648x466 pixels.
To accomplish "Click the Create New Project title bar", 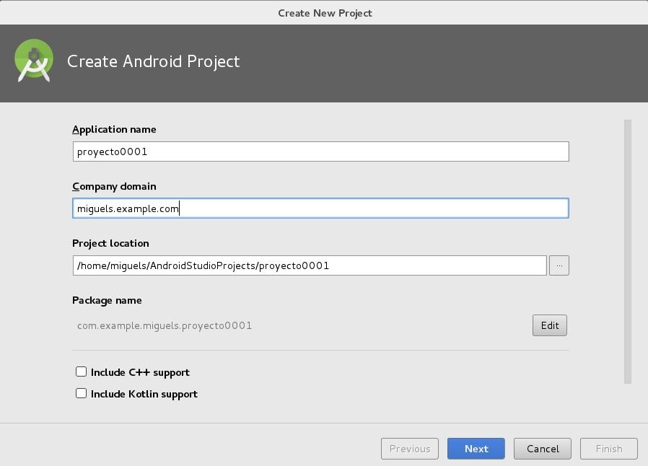I will click(324, 12).
